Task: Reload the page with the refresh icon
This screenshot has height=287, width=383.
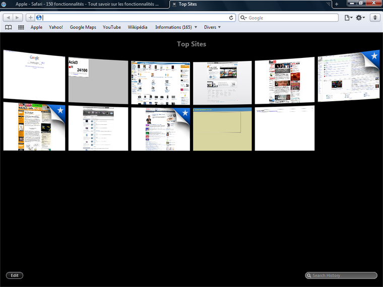Action: (231, 18)
